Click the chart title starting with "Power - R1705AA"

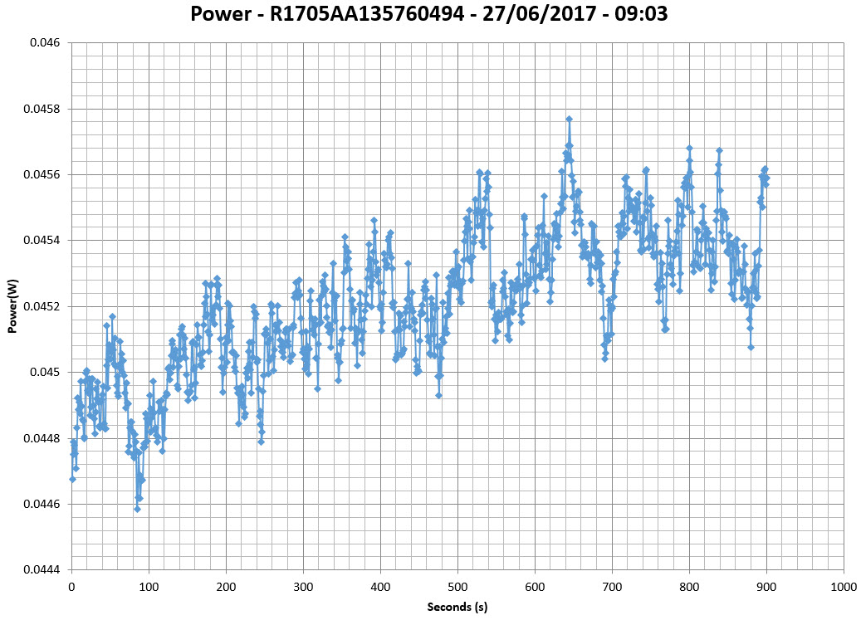coord(430,14)
